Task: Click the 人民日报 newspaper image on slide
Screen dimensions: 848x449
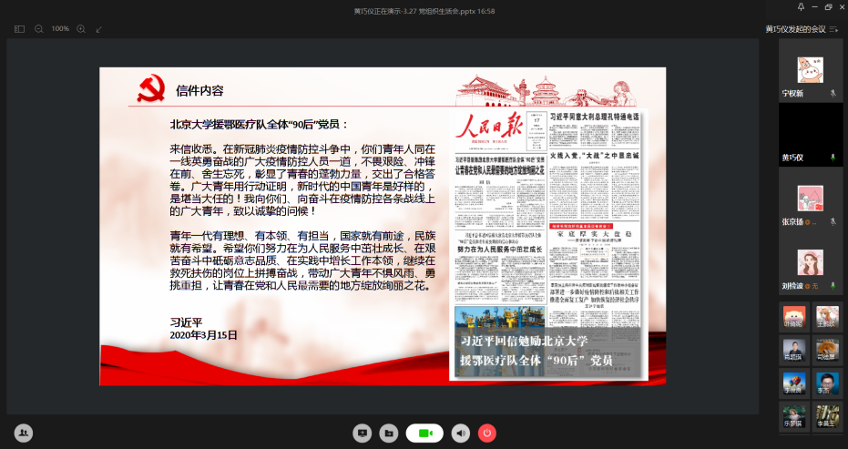Action: pyautogui.click(x=548, y=244)
